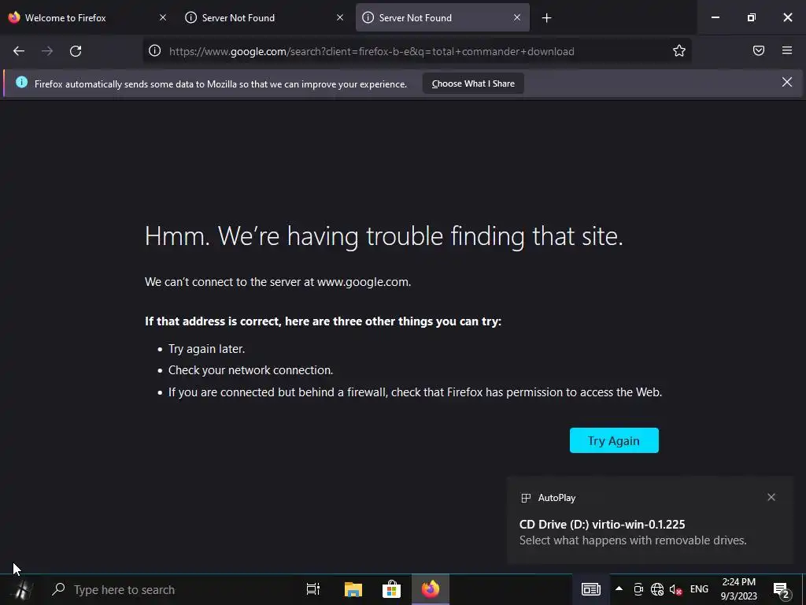
Task: Open the Firefox application menu
Action: [787, 50]
